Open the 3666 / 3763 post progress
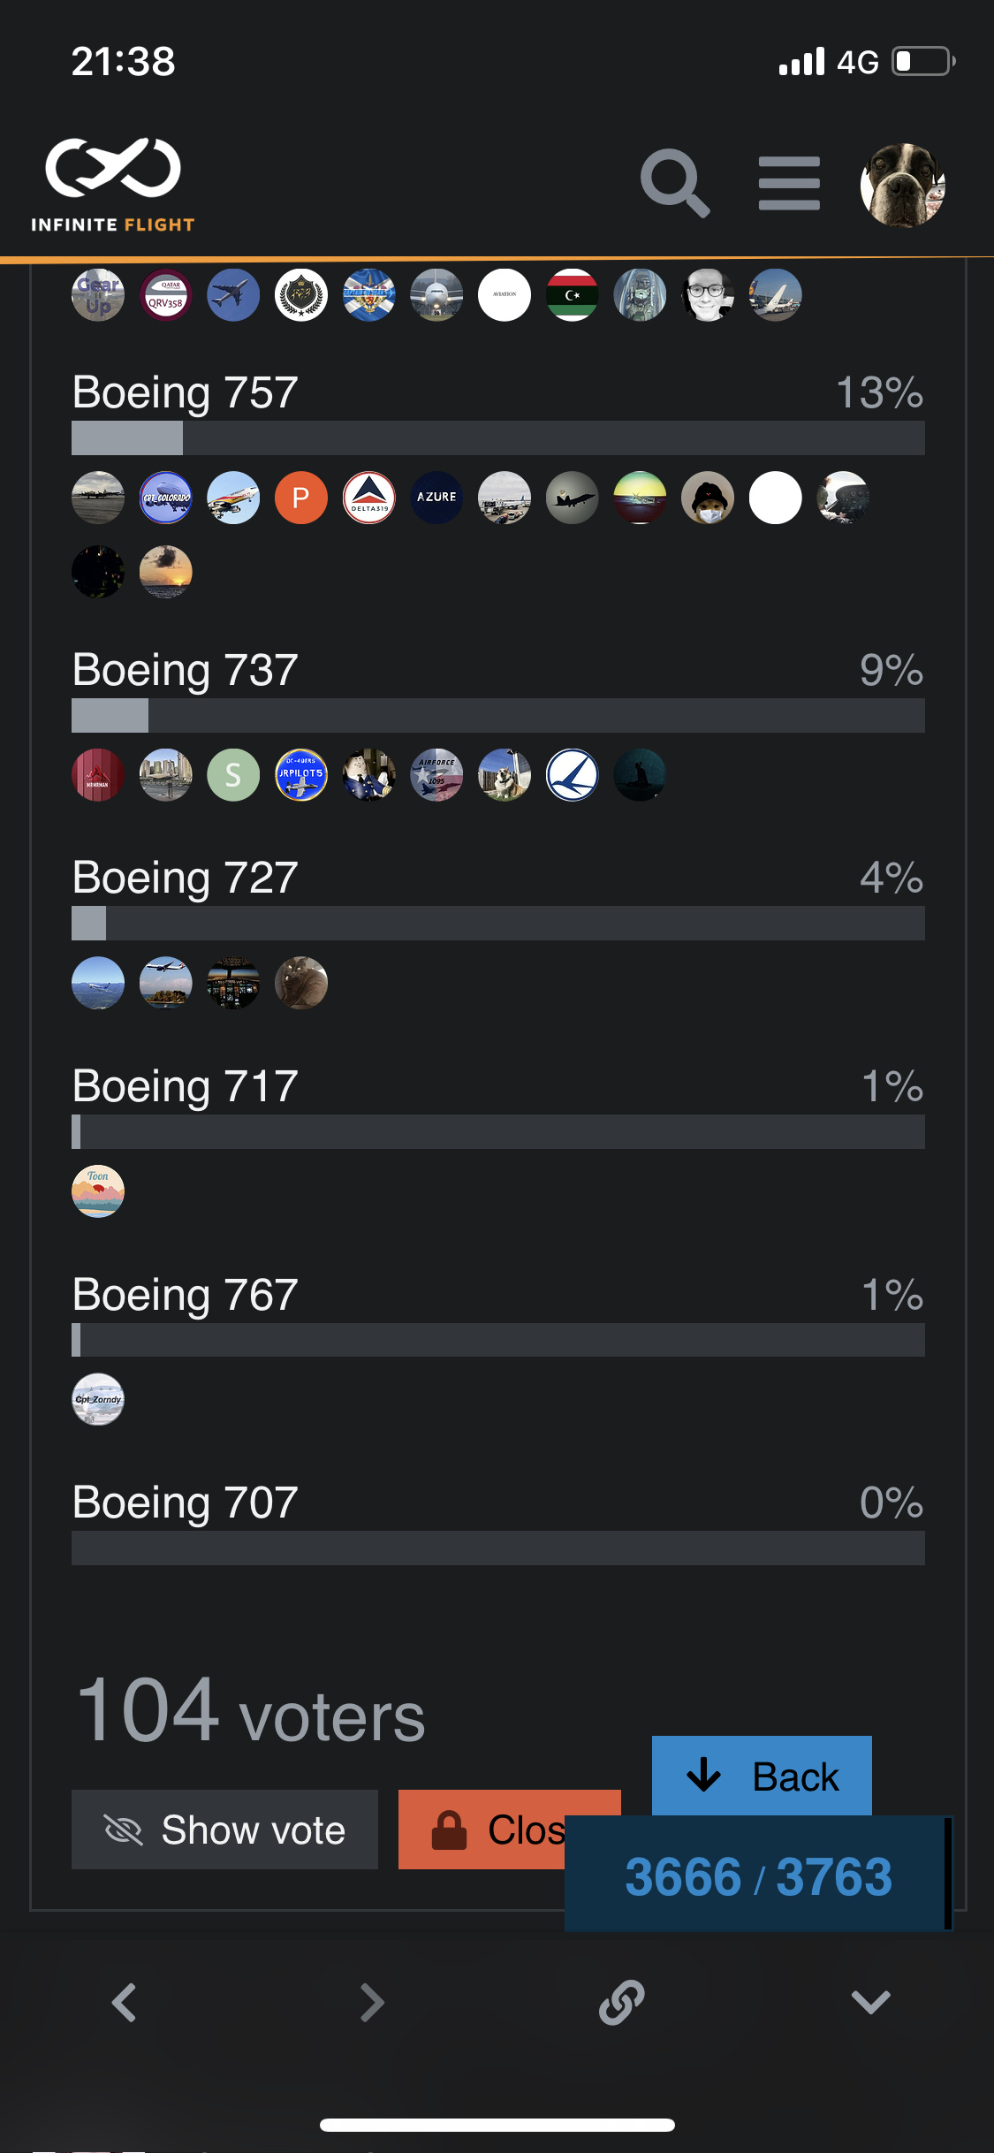This screenshot has height=2153, width=994. coord(757,1876)
